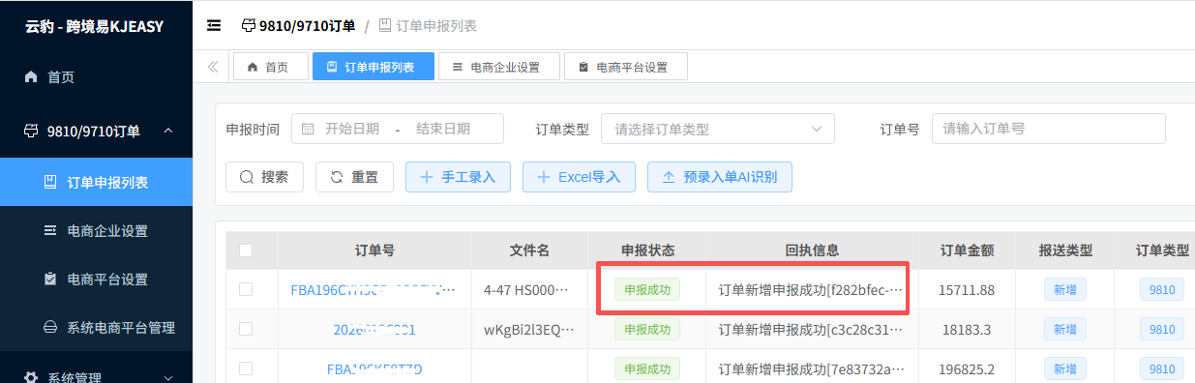Check the row with amount 15711.88
1195x383 pixels.
[x=246, y=289]
